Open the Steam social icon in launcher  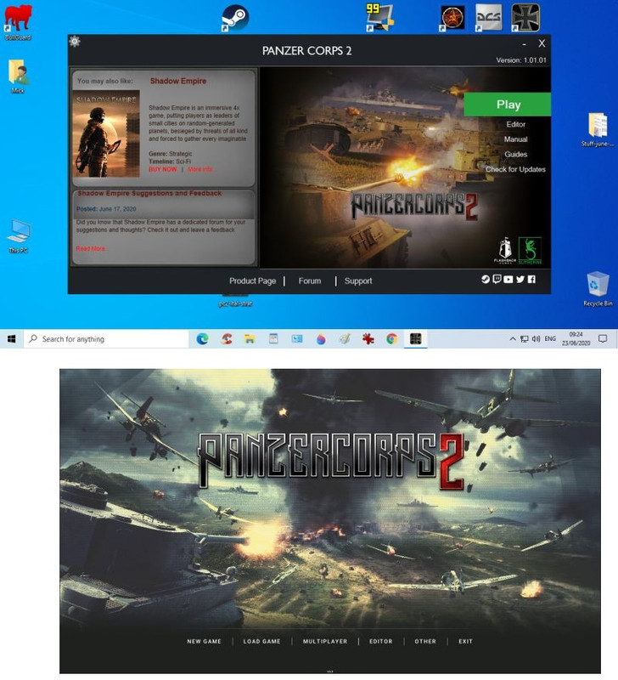coord(486,280)
